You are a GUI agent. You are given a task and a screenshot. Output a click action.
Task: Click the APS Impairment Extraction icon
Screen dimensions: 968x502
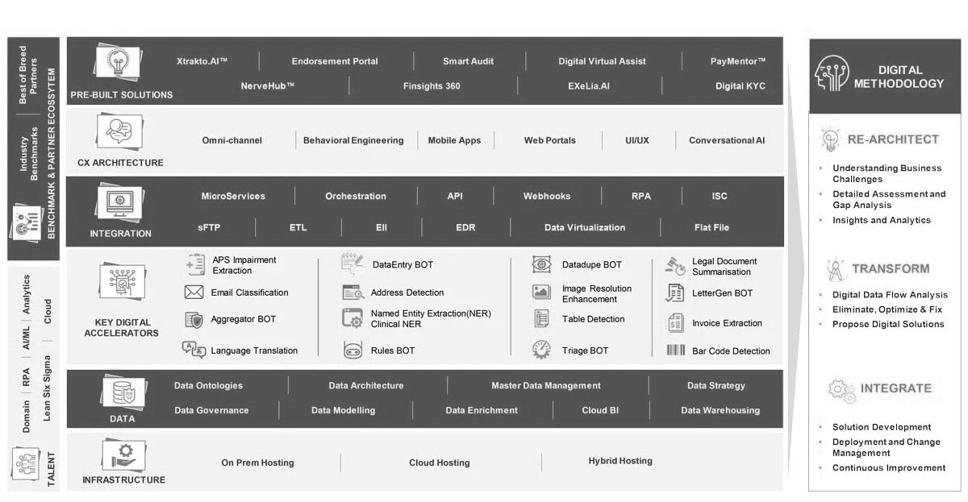tap(195, 265)
